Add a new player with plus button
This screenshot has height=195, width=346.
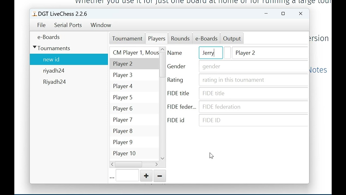[x=146, y=176]
